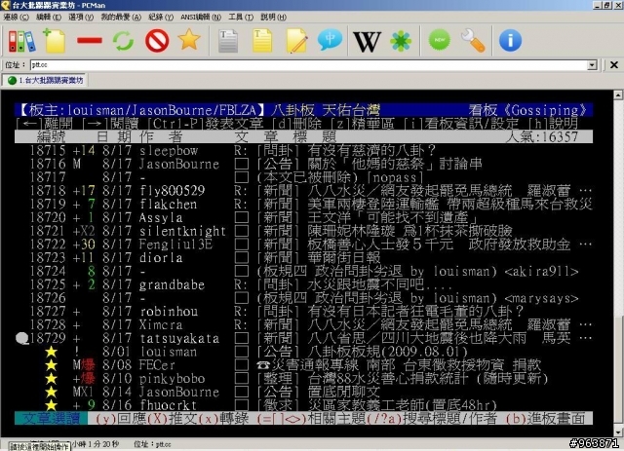Screen dimensions: 624x451
Task: Click the red minus disconnect icon
Action: 90,40
